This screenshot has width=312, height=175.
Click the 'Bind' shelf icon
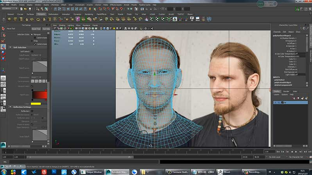coord(198,19)
